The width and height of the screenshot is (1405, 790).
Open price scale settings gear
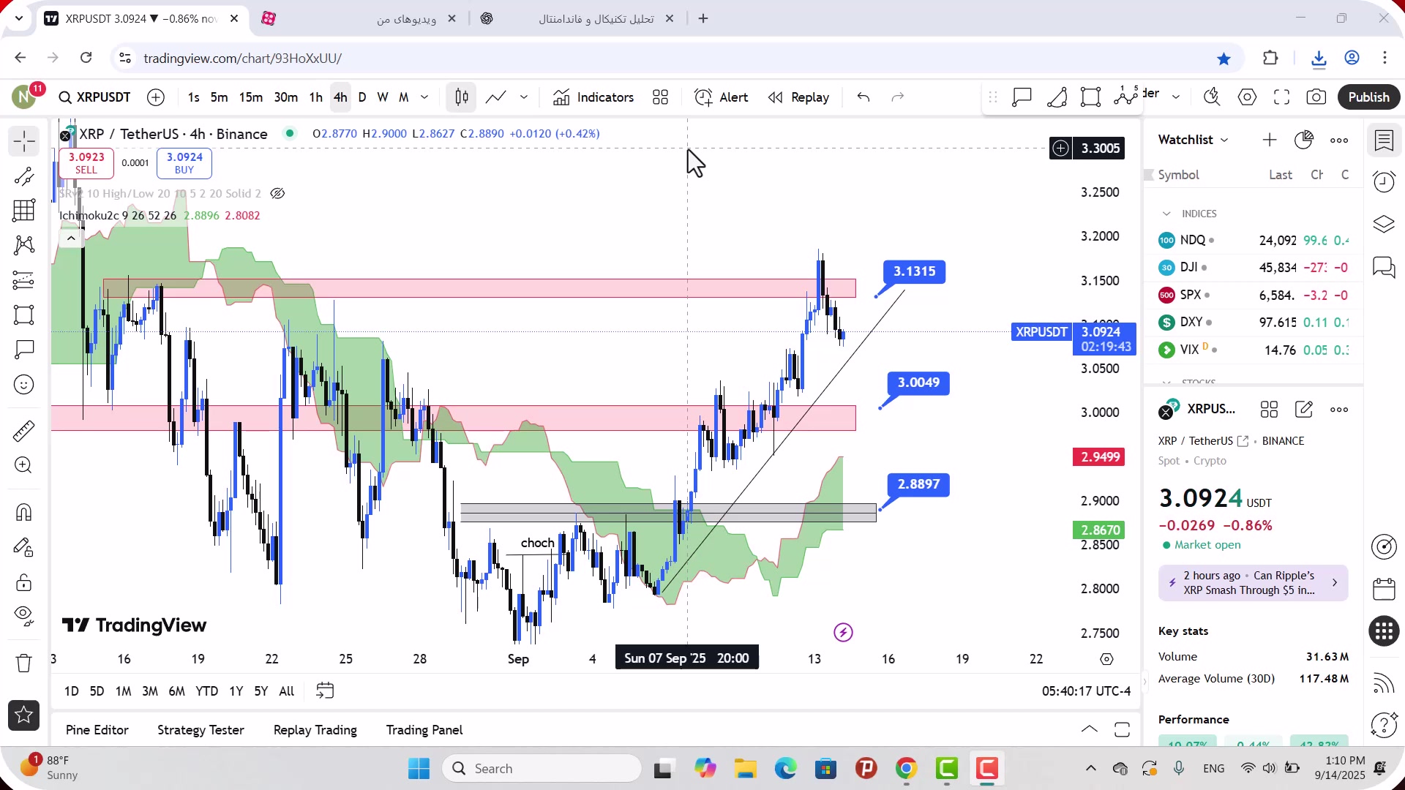point(1107,660)
